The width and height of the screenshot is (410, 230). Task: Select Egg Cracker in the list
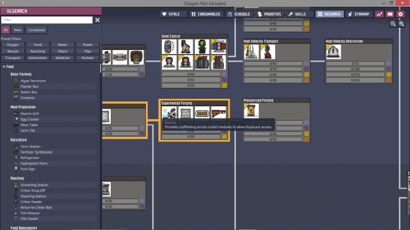coord(55,119)
